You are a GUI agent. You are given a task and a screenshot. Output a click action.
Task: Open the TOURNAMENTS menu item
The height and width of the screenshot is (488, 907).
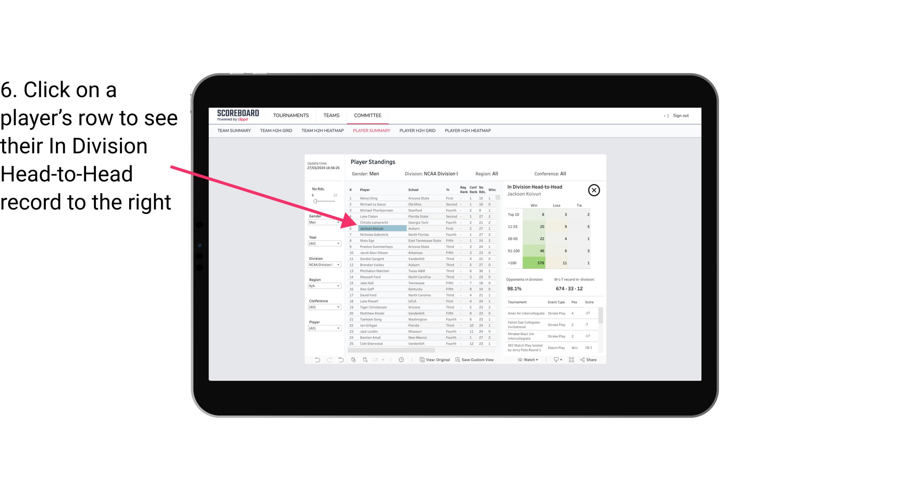[291, 115]
